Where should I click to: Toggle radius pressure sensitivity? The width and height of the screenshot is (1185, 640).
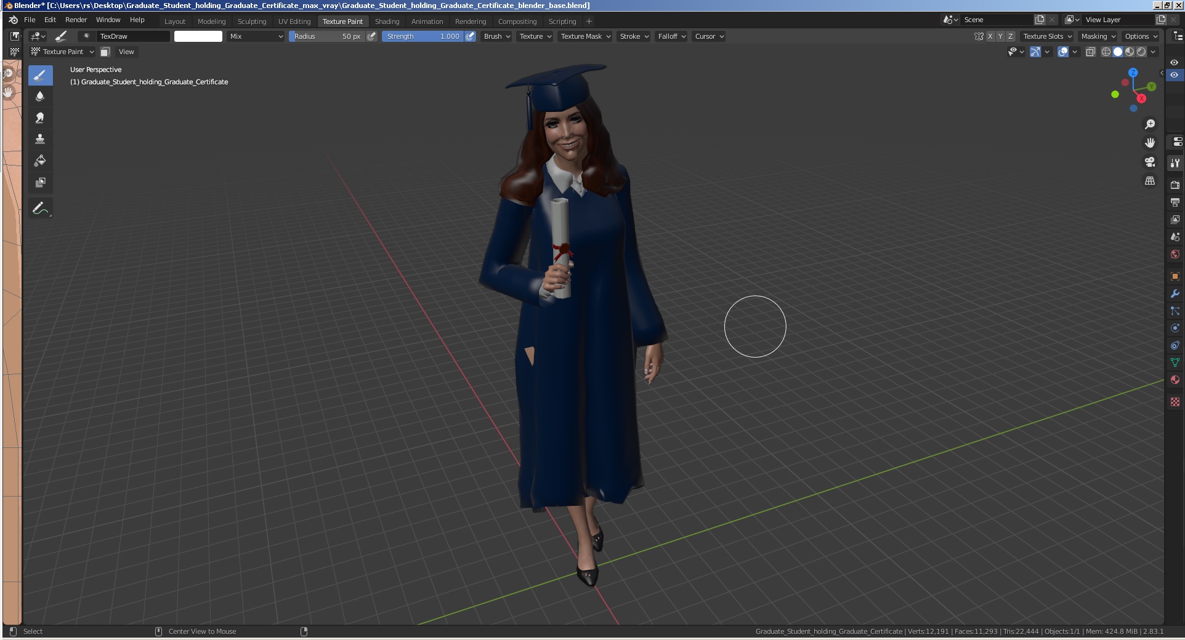(371, 36)
